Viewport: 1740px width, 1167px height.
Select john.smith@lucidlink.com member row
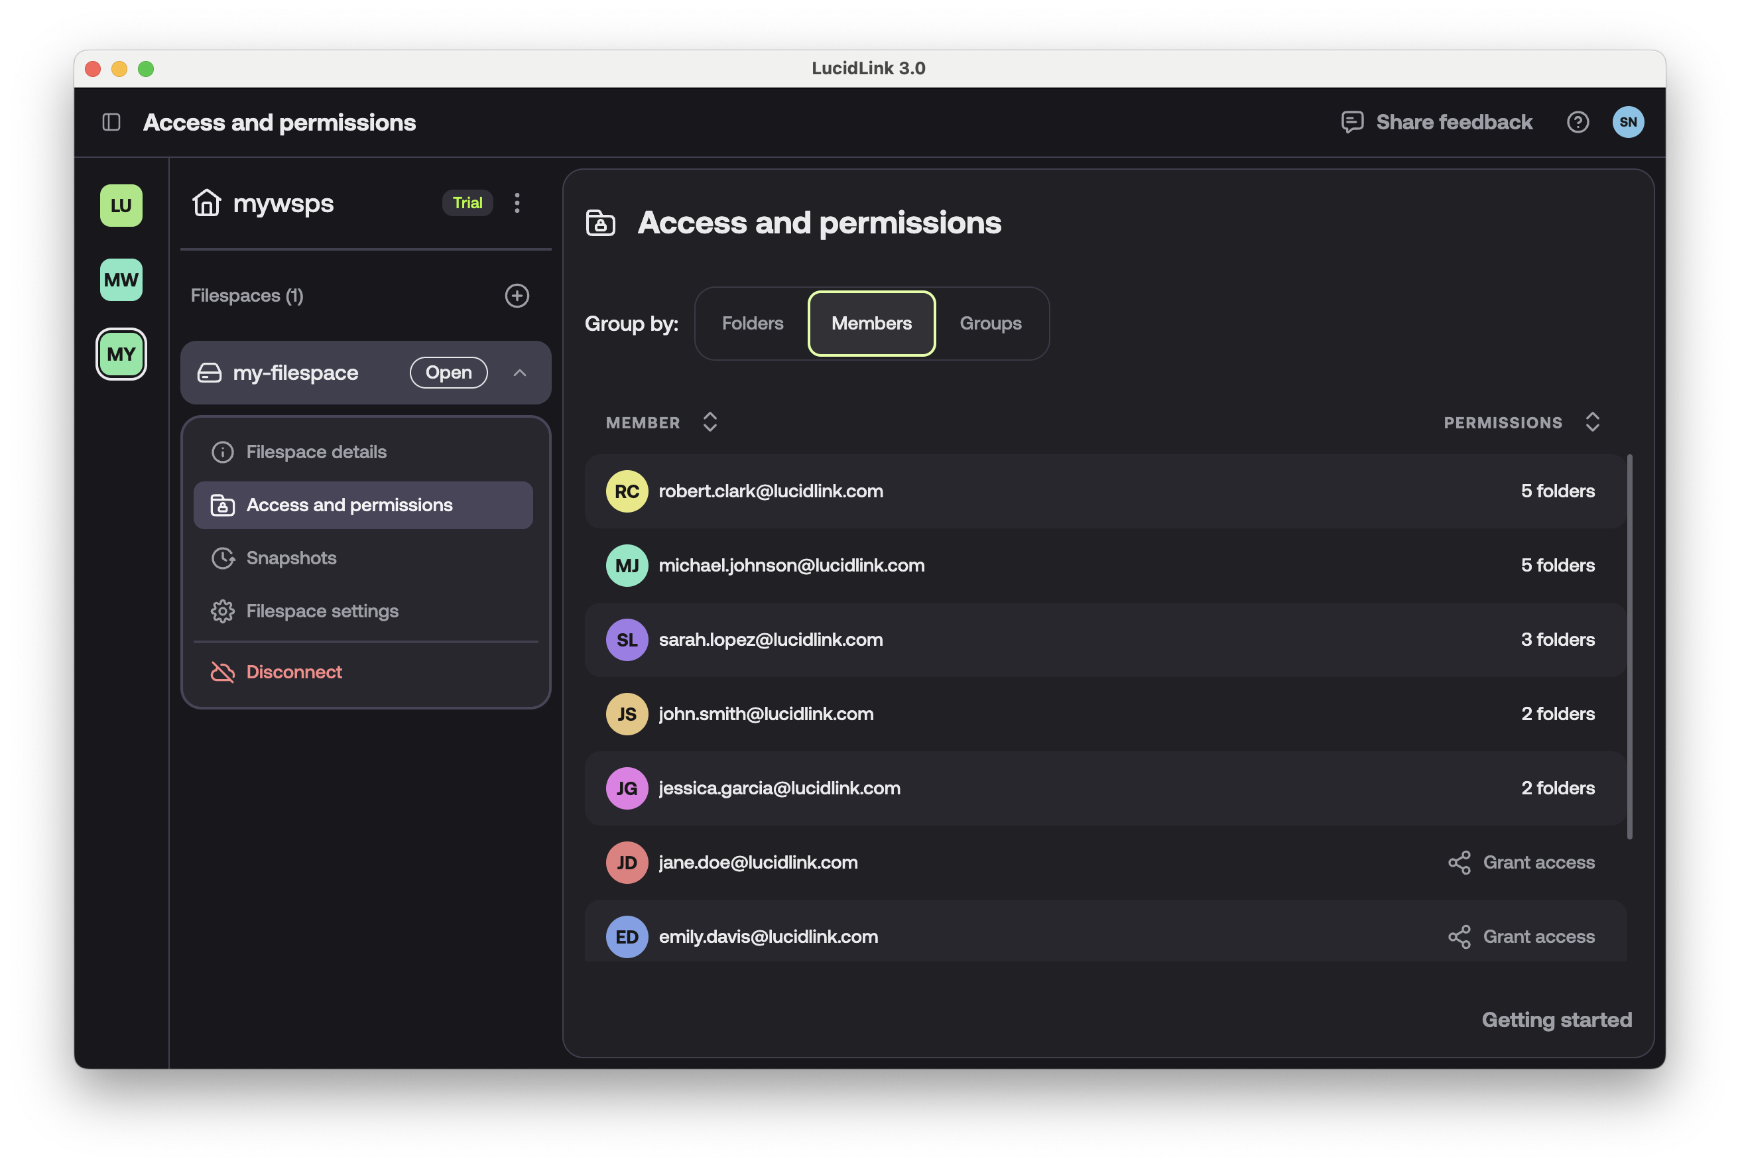[x=1105, y=715]
